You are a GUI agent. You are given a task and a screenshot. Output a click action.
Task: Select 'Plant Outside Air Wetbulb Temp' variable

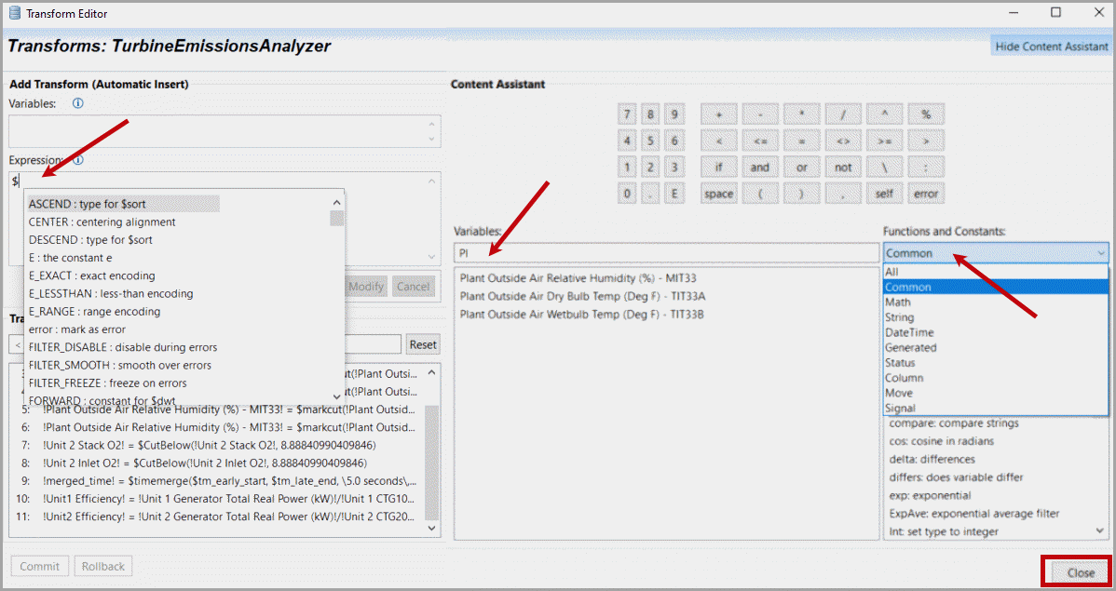pos(582,315)
